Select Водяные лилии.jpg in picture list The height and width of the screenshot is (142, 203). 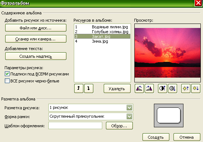[x=102, y=27]
